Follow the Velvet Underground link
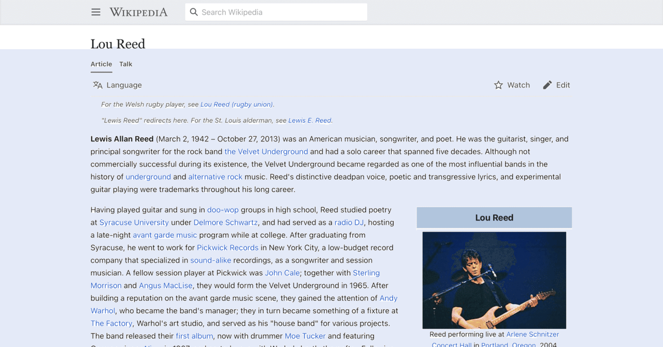Image resolution: width=663 pixels, height=347 pixels. pyautogui.click(x=266, y=152)
